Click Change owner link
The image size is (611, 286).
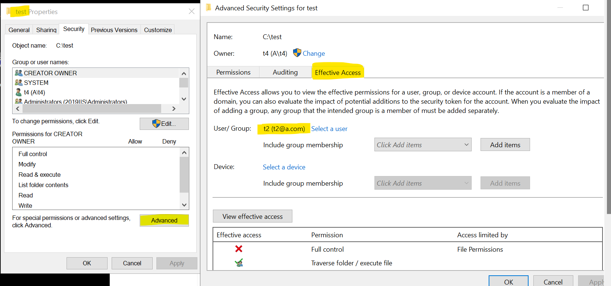tap(314, 54)
